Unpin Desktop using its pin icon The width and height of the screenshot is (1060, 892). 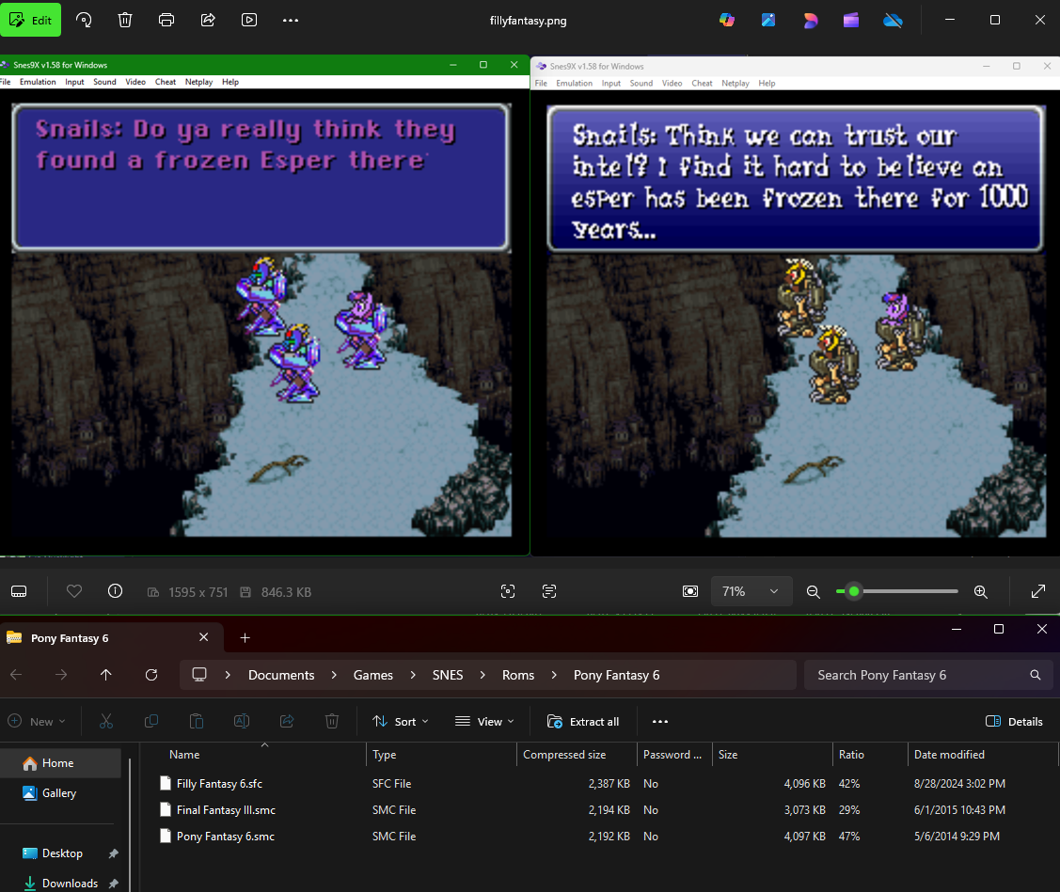click(x=114, y=853)
